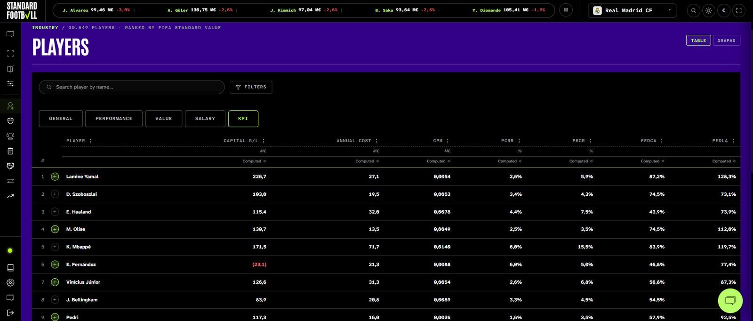The image size is (753, 321).
Task: Open the handshake icon in the sidebar
Action: [x=10, y=166]
